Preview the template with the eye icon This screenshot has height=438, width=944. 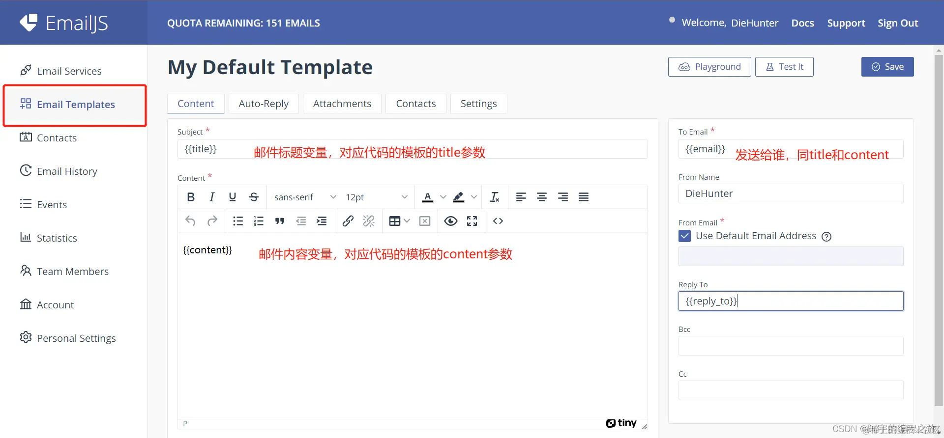coord(451,221)
